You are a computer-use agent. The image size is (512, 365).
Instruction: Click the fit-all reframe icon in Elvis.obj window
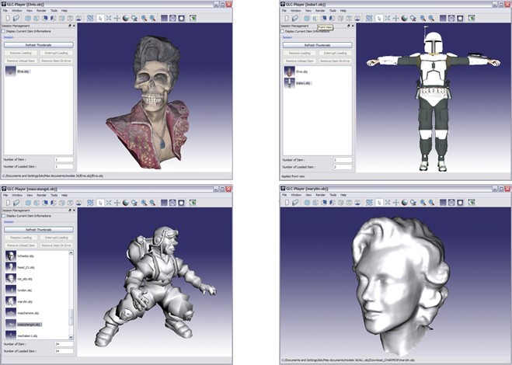click(90, 19)
